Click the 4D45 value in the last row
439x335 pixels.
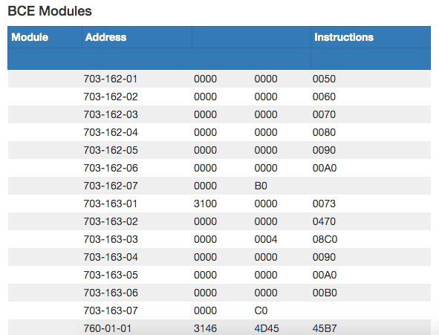point(267,328)
